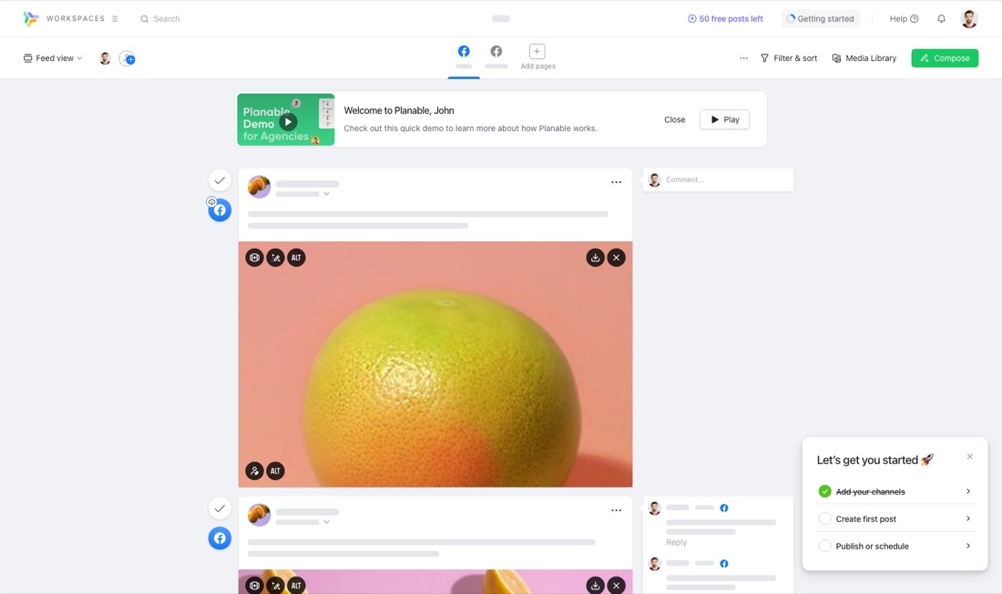The height and width of the screenshot is (594, 1002).
Task: Download the pink lemon image
Action: click(595, 585)
